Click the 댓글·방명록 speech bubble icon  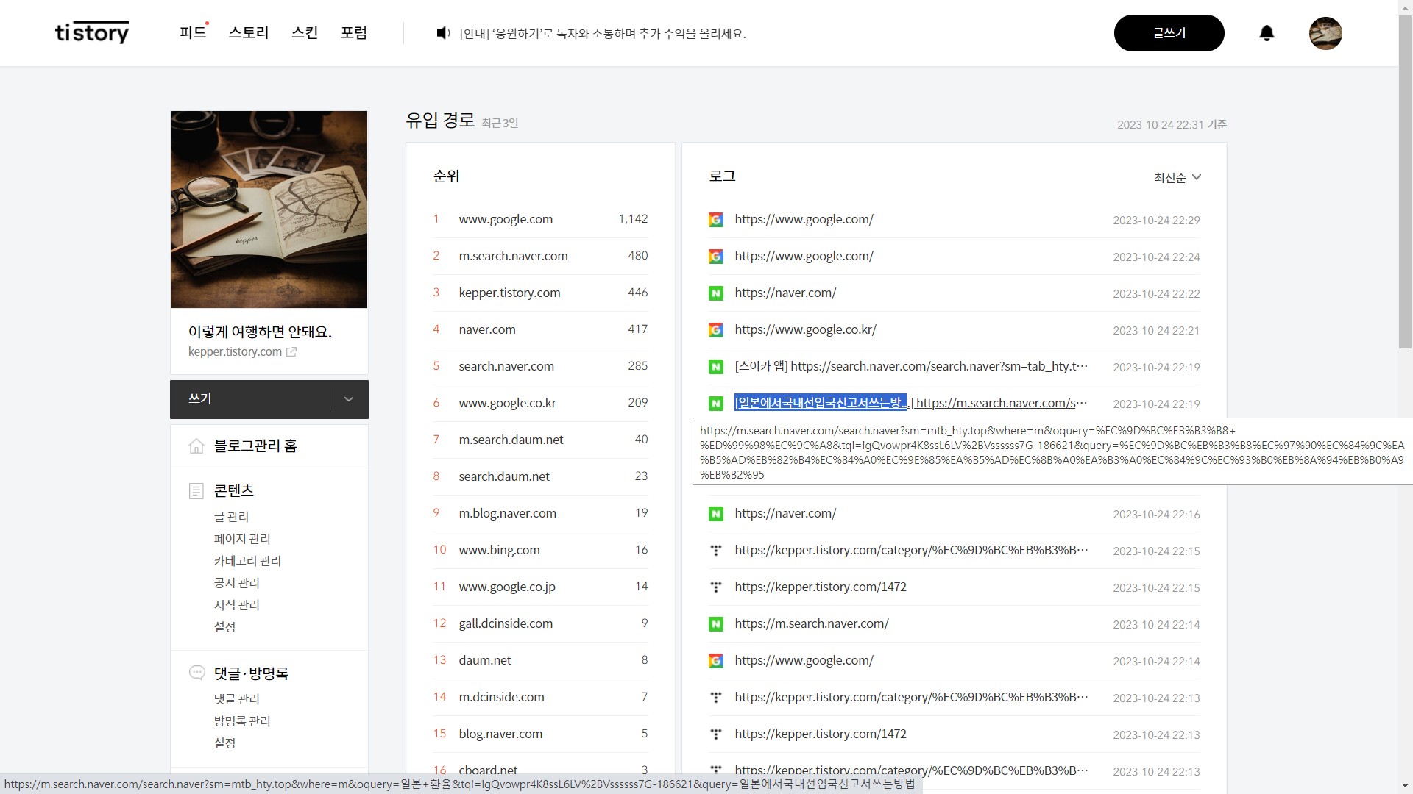point(196,673)
